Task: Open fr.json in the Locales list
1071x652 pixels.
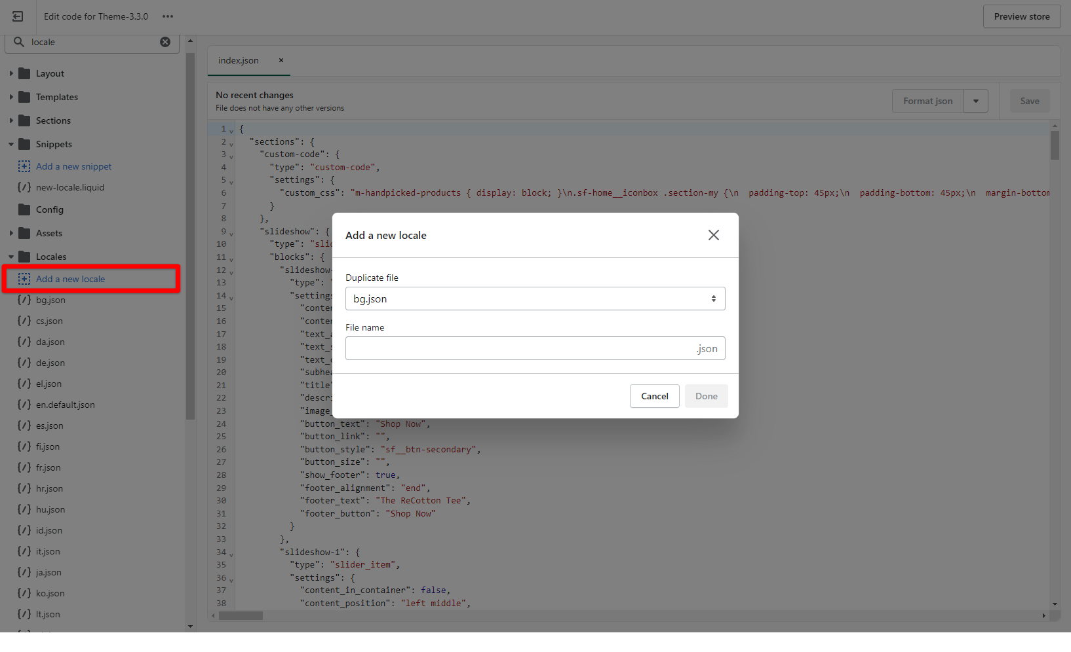Action: coord(49,467)
